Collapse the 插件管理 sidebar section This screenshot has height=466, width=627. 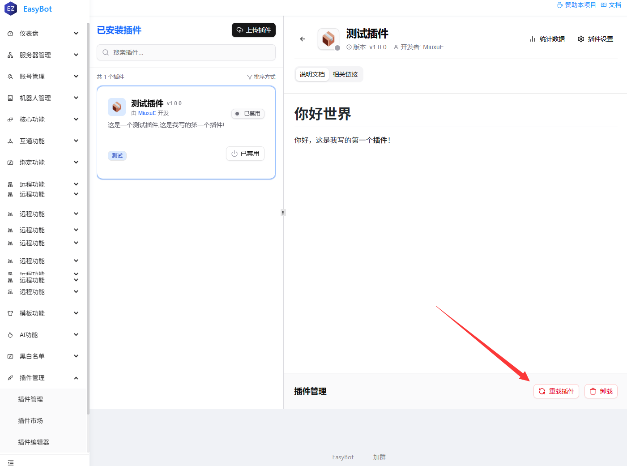43,378
